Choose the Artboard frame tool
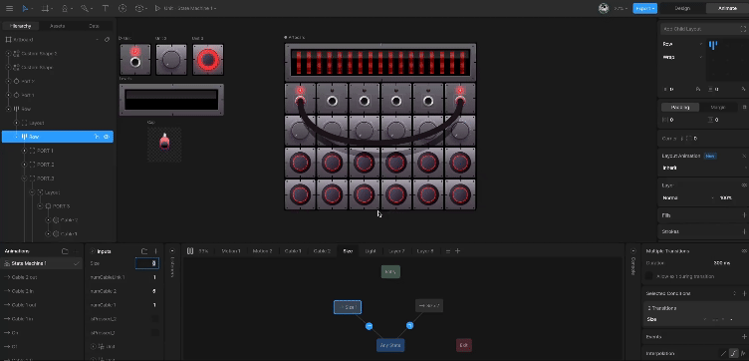Viewport: 749px width, 361px height. pos(45,8)
